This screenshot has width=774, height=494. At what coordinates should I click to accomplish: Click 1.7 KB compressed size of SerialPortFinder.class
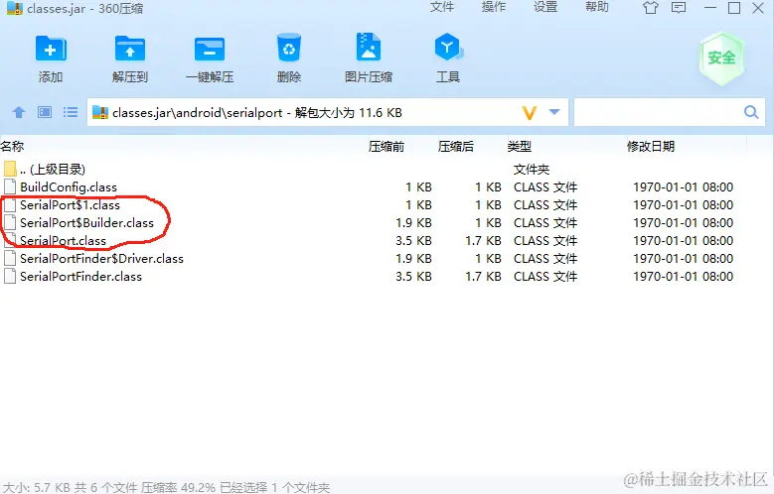pos(483,276)
